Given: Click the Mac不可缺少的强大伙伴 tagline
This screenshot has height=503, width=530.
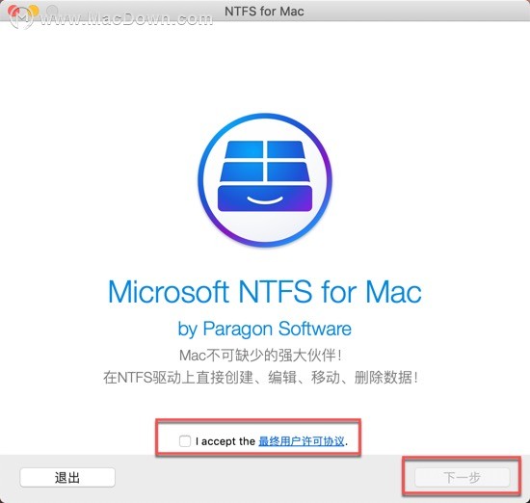Looking at the screenshot, I should tap(260, 355).
